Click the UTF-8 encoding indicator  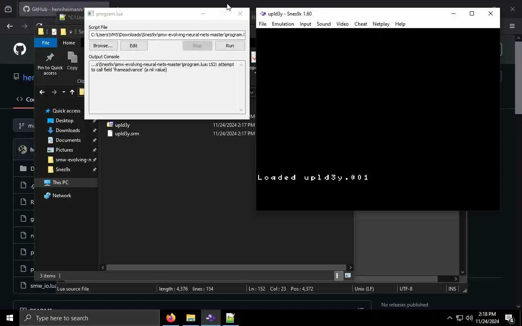406,289
